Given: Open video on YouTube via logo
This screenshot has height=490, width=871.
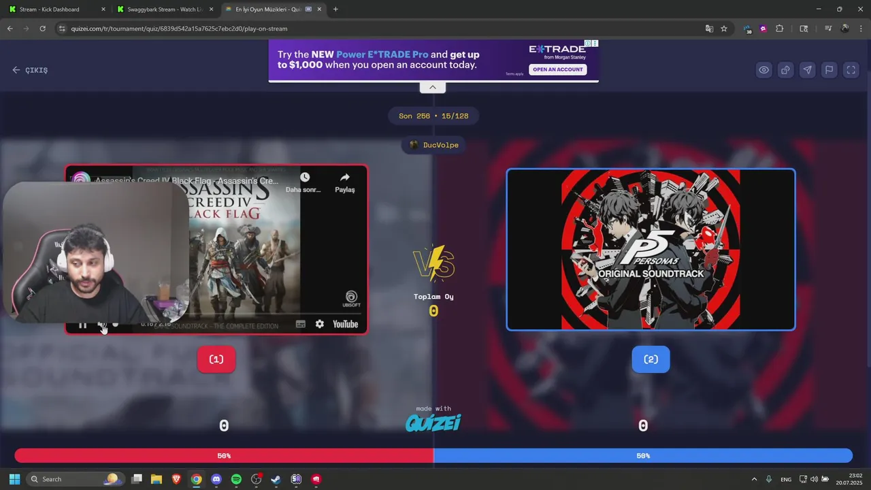Looking at the screenshot, I should coord(345,325).
